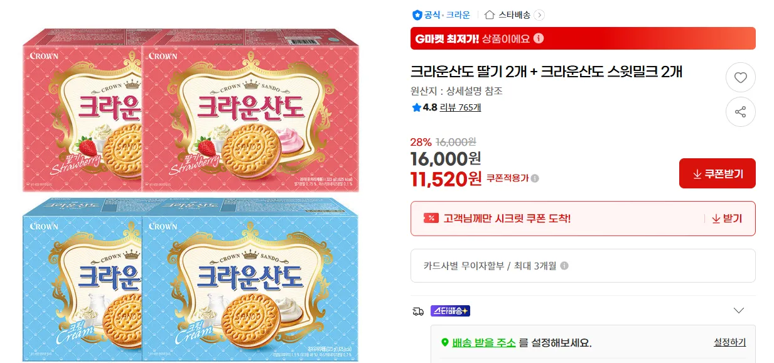Image resolution: width=774 pixels, height=363 pixels.
Task: Open the 리뷰 765개 reviews link
Action: pyautogui.click(x=460, y=107)
